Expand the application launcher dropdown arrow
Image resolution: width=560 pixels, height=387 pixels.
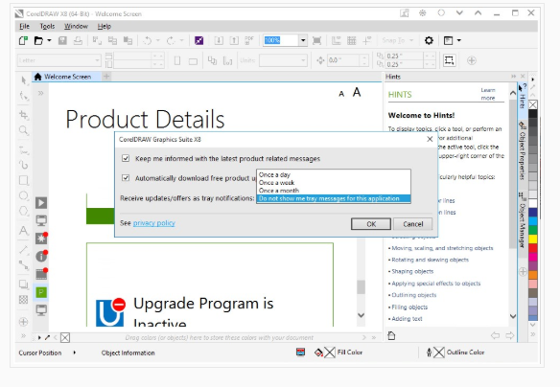point(459,40)
